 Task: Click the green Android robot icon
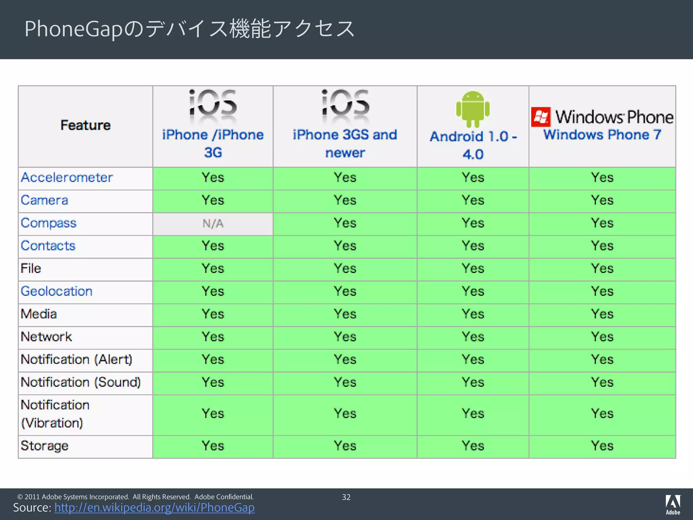click(x=473, y=109)
